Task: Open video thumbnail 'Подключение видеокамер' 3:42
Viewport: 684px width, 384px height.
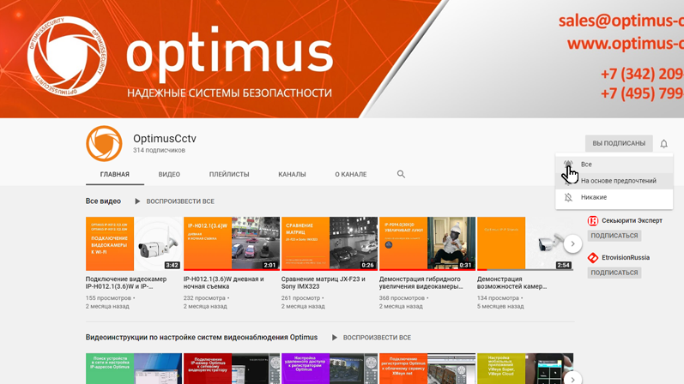Action: click(x=134, y=243)
